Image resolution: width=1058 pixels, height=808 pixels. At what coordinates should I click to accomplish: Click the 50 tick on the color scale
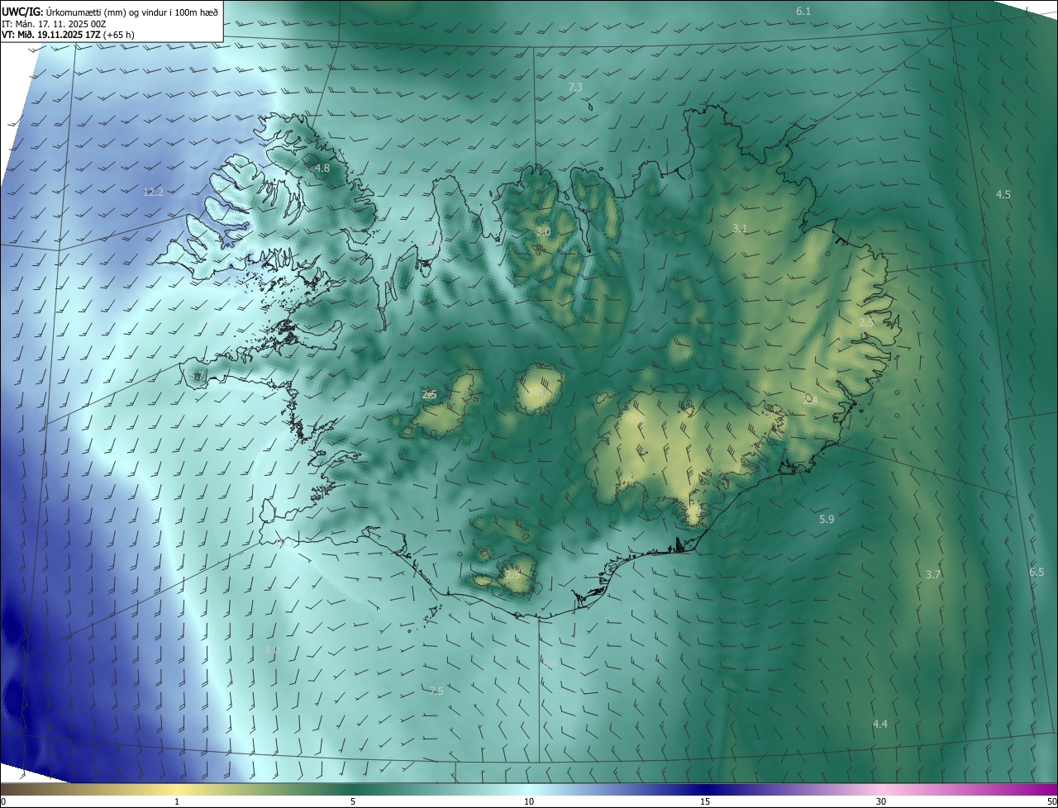coord(1051,801)
